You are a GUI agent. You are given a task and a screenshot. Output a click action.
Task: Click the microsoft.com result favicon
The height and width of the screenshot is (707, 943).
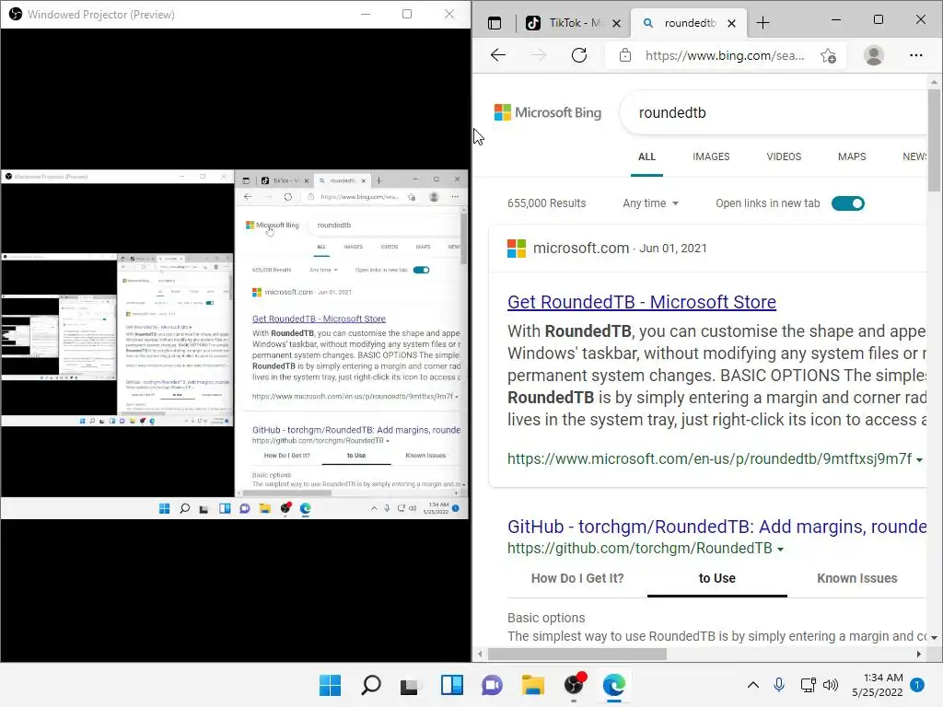(516, 249)
